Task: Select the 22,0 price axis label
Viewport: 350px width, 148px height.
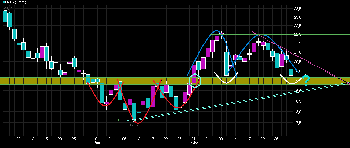Action: pos(298,34)
